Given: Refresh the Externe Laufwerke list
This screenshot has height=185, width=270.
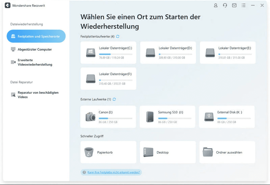Looking at the screenshot, I should (x=114, y=99).
